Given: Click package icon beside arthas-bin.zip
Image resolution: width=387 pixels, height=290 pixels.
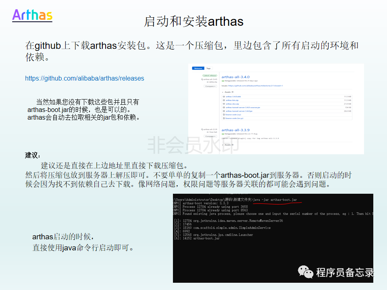Looking at the screenshot, I should [224, 100].
